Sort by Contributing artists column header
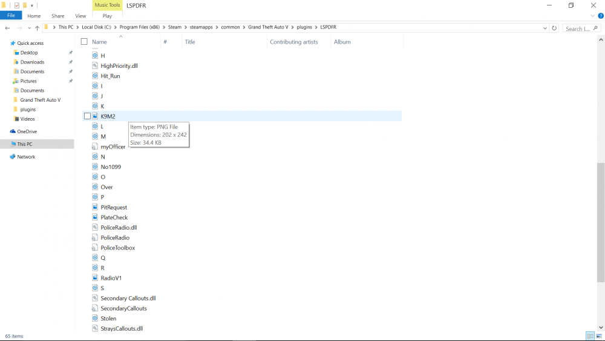Viewport: 605px width, 341px height. click(x=293, y=42)
